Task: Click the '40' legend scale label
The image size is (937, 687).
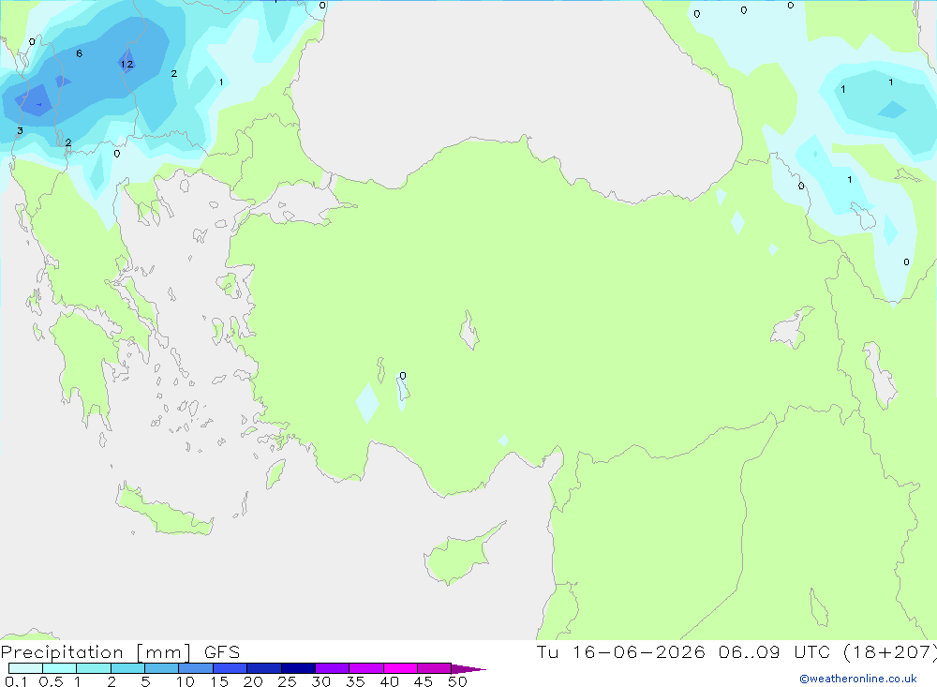Action: (x=389, y=681)
